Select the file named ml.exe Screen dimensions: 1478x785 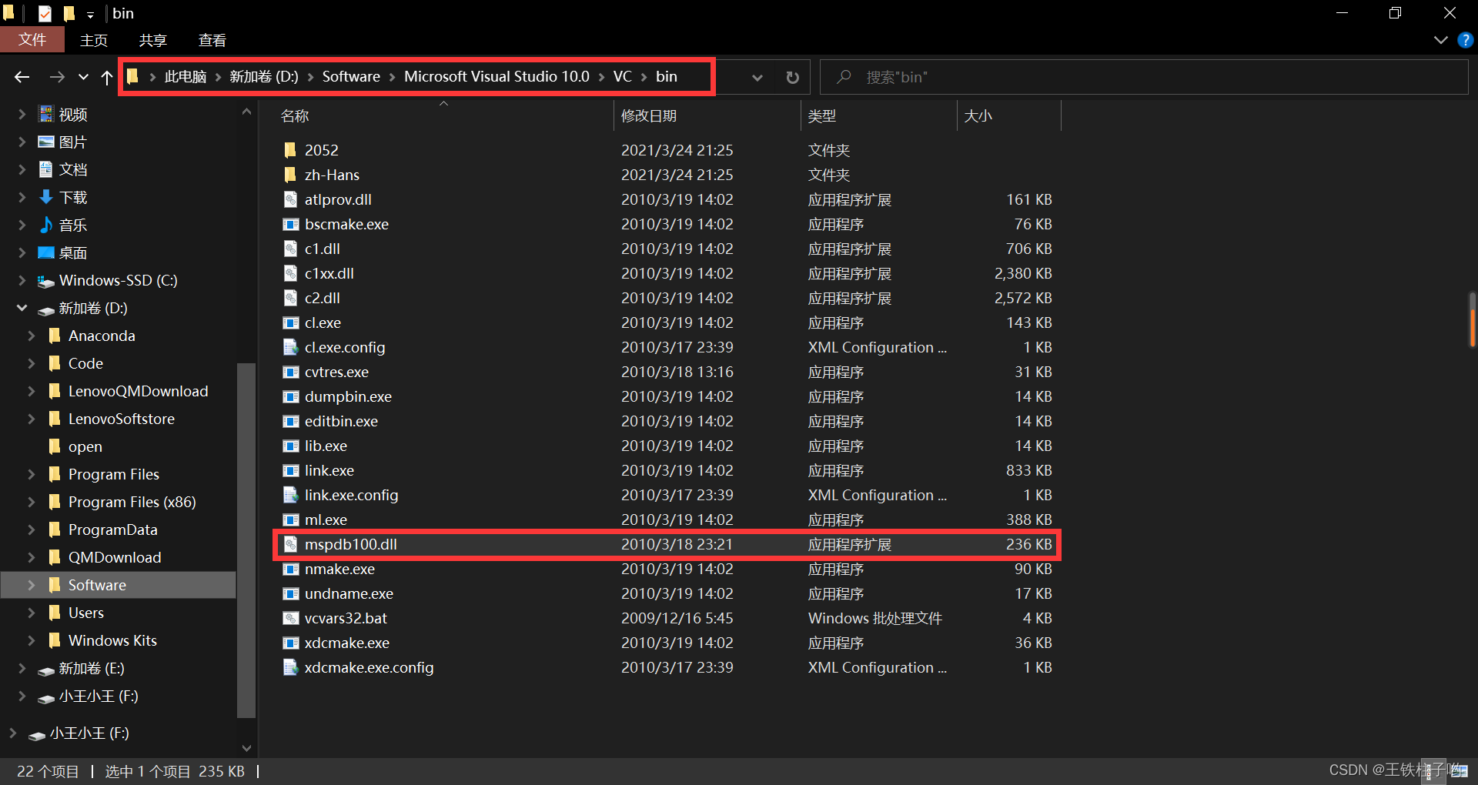326,519
